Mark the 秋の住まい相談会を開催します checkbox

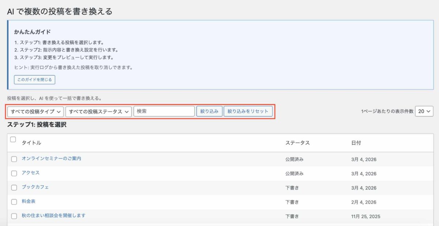pos(14,216)
